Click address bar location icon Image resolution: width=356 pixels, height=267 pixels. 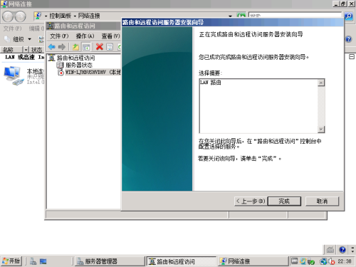point(38,16)
